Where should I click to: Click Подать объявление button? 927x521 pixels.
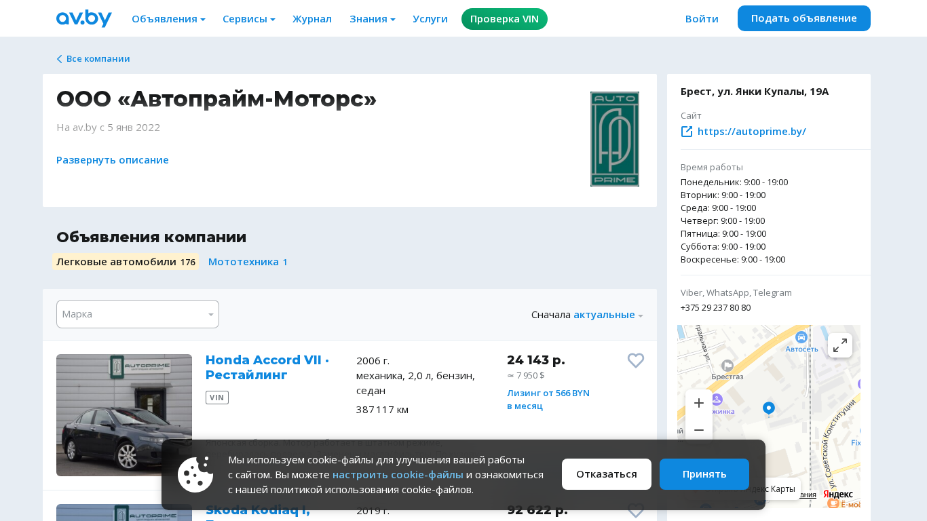[x=803, y=18]
